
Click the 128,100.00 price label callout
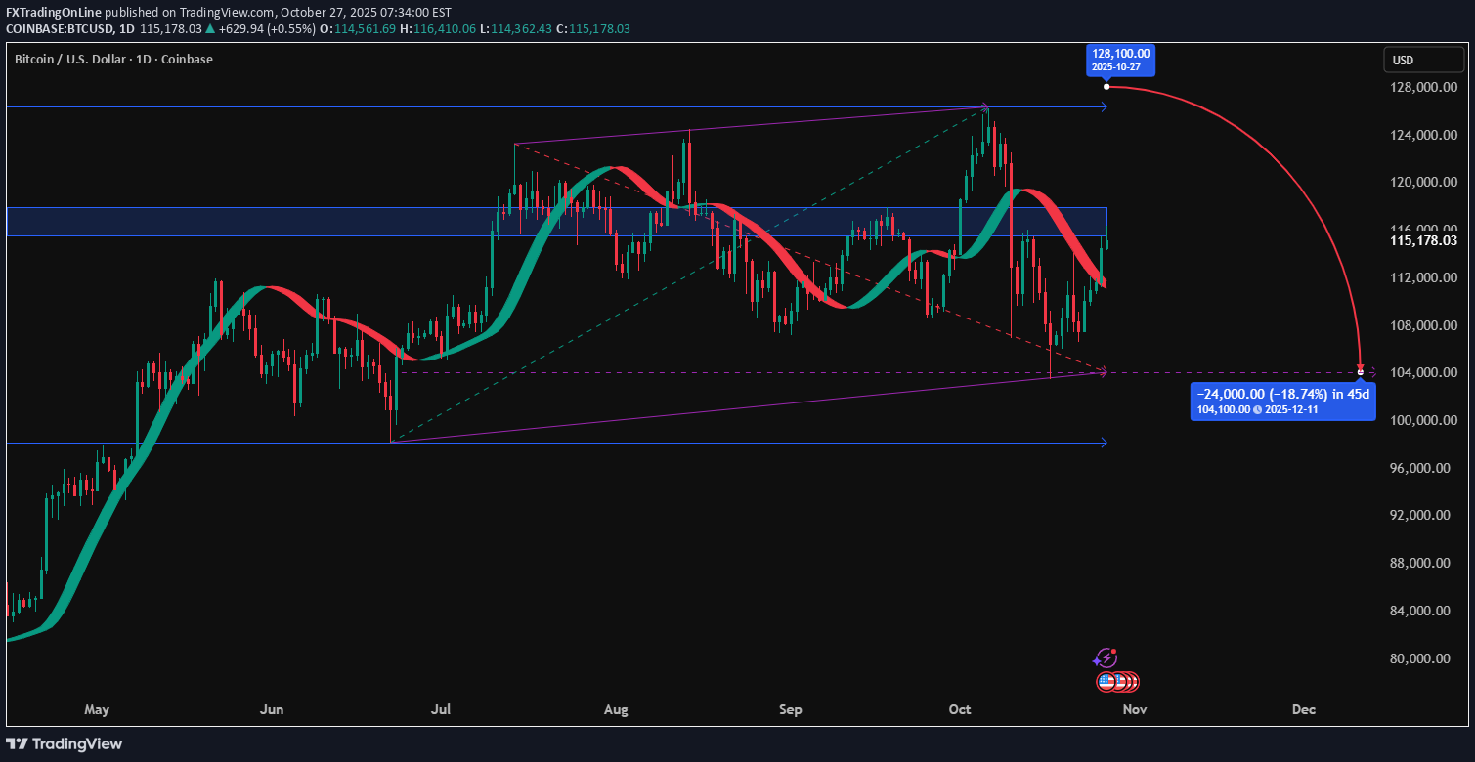click(1120, 61)
